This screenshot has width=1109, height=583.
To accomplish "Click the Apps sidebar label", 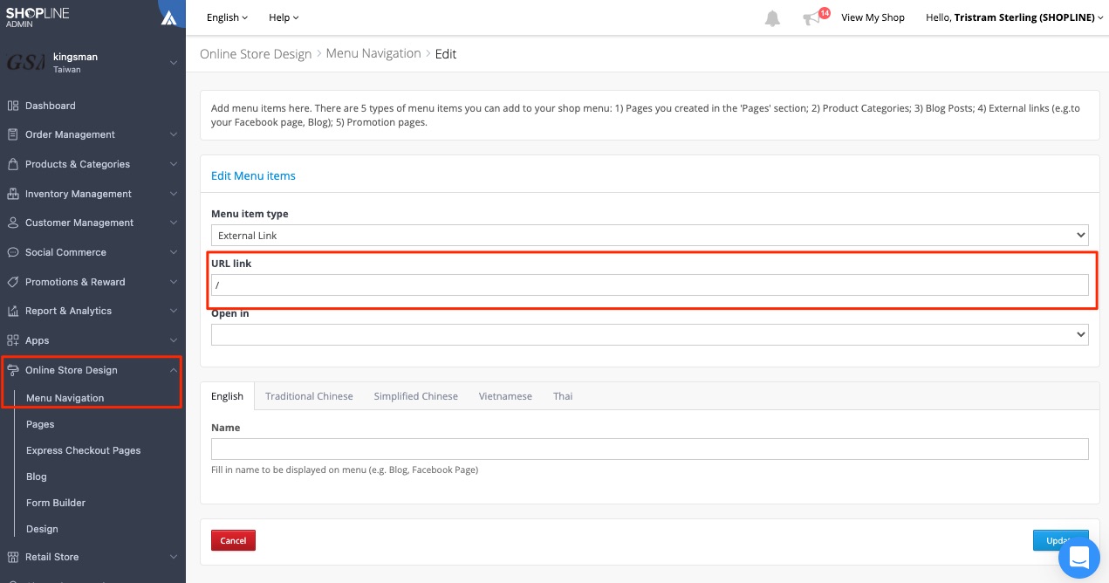I will pyautogui.click(x=37, y=340).
